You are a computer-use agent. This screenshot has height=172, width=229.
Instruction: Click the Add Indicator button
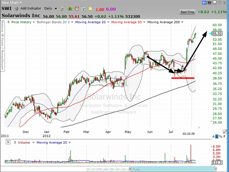point(31,8)
